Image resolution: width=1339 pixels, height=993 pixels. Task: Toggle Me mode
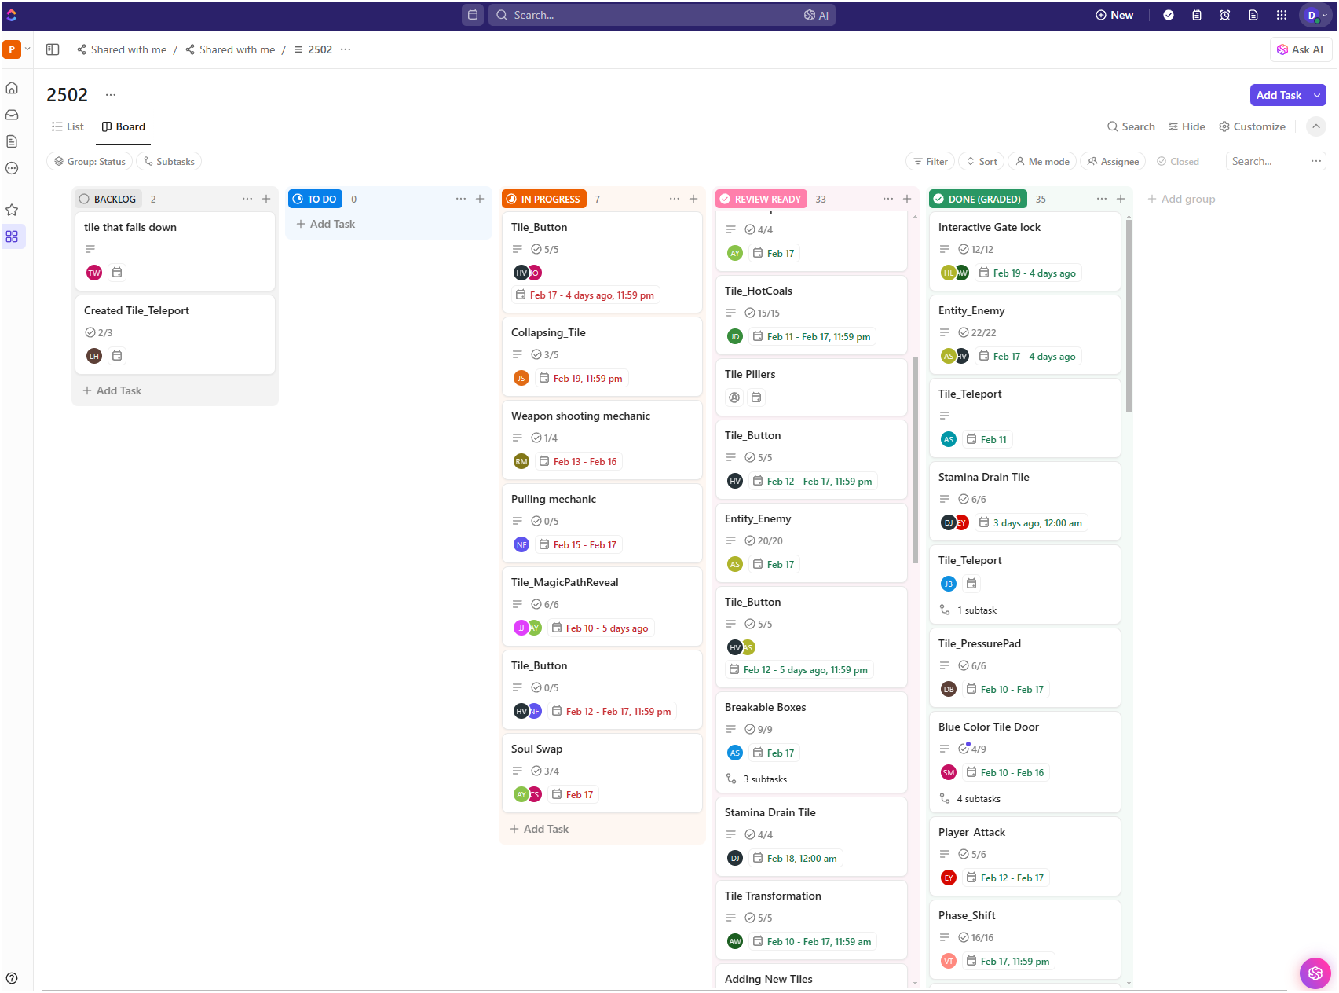pyautogui.click(x=1042, y=161)
